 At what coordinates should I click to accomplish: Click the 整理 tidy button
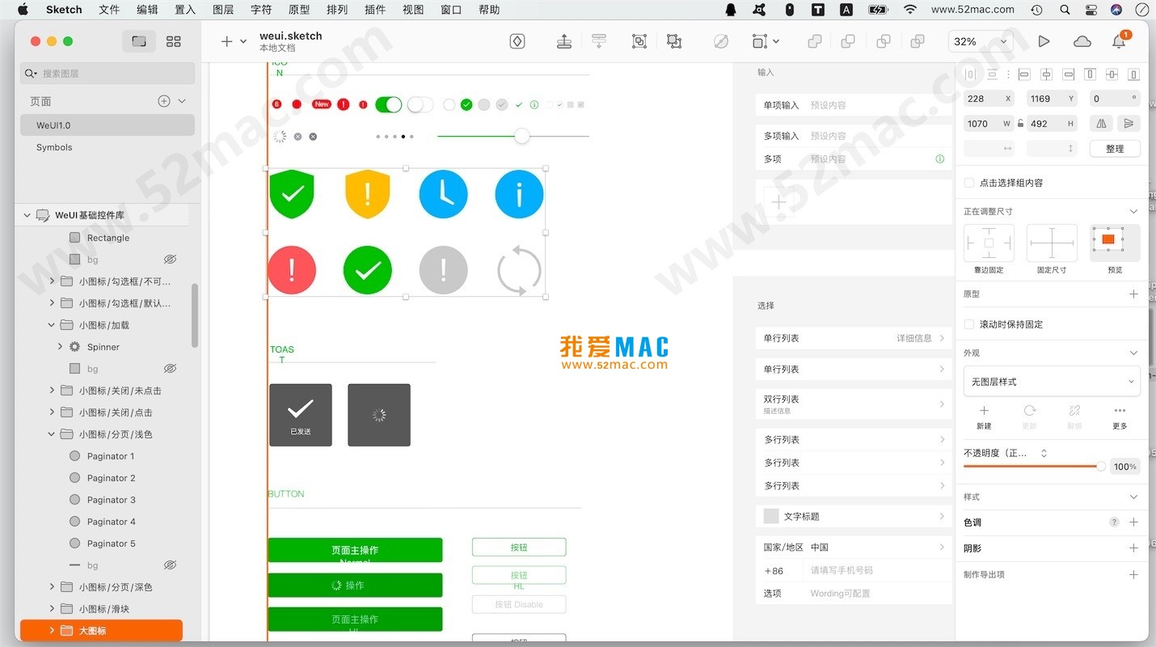[1115, 149]
